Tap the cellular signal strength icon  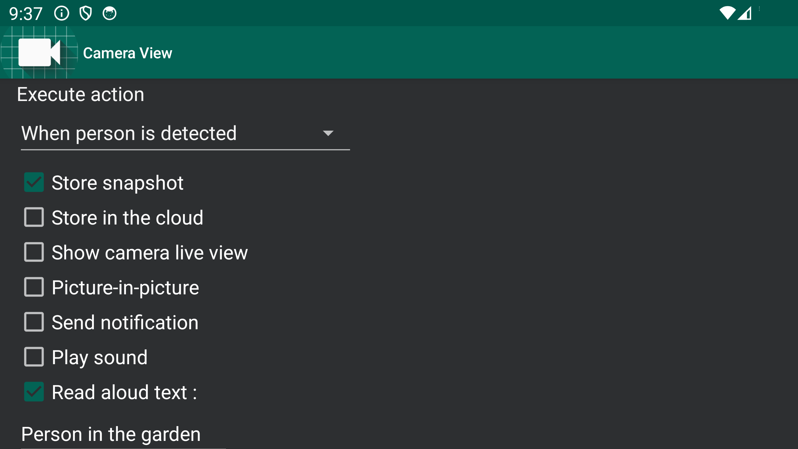tap(745, 13)
